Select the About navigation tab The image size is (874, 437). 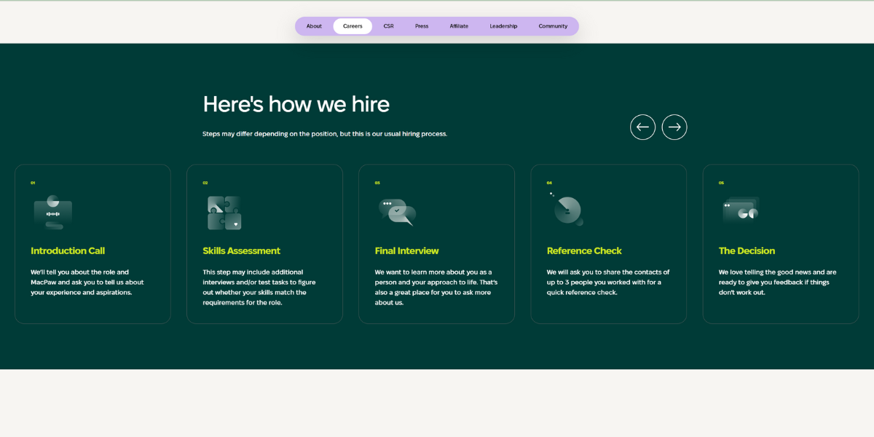(314, 25)
